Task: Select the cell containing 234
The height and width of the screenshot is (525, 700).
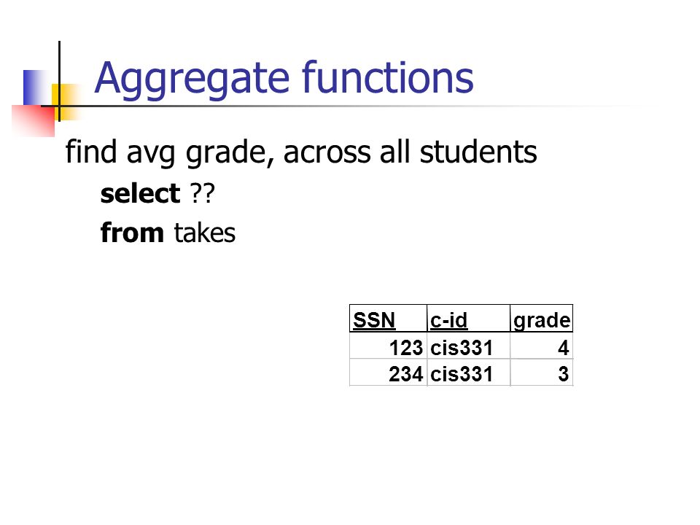Action: (x=388, y=373)
